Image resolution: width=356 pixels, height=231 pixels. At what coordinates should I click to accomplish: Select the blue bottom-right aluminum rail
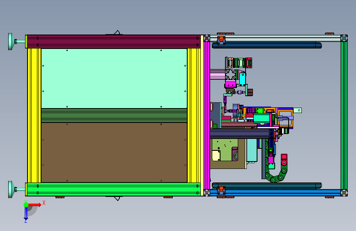tap(275, 193)
